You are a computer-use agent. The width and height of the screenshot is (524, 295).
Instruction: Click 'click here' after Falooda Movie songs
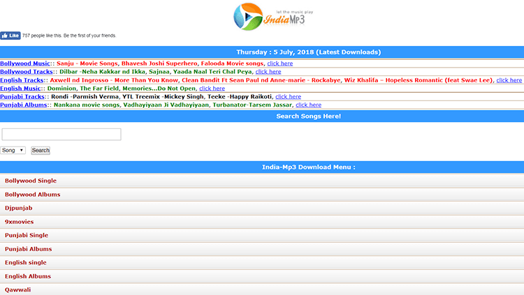(x=279, y=63)
